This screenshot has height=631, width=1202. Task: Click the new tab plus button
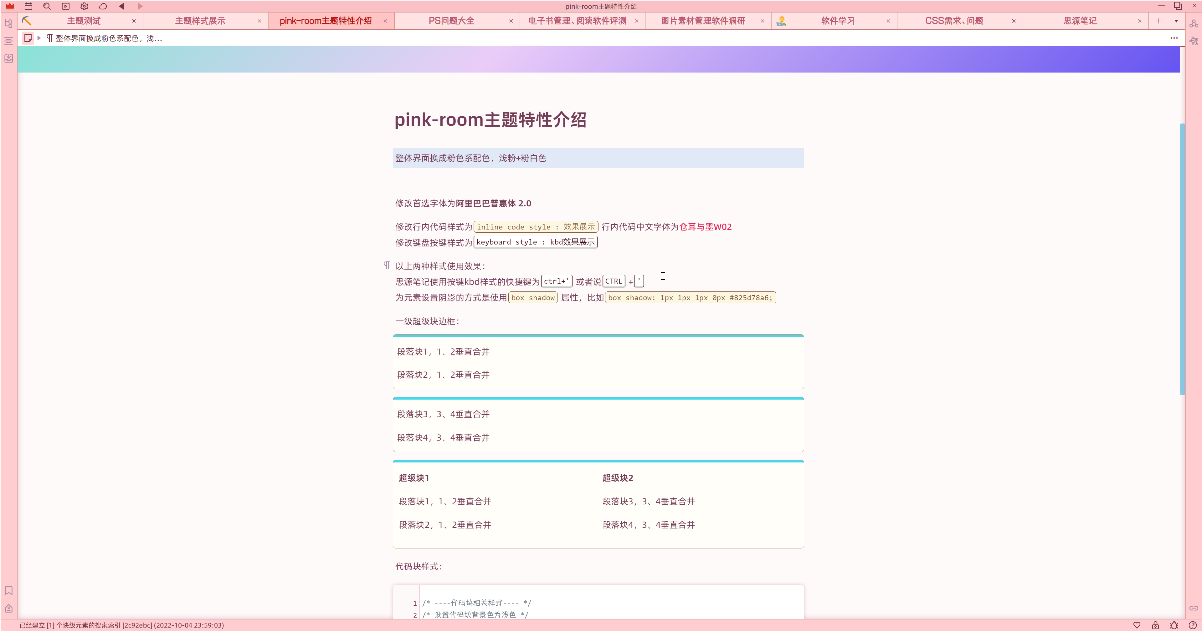tap(1158, 21)
